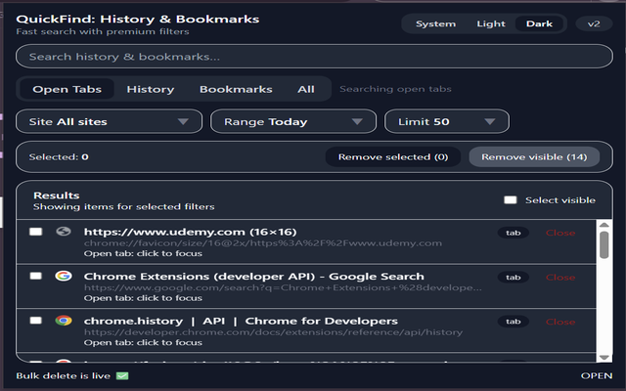This screenshot has width=626, height=391.
Task: Click the Google favicon on Google Search row
Action: coord(64,276)
